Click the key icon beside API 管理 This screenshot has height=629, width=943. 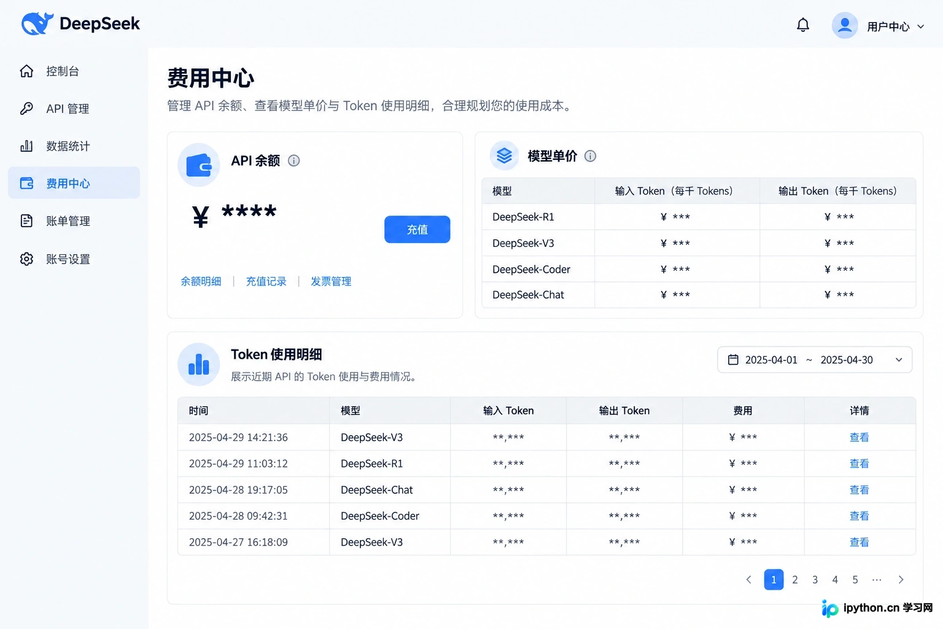click(x=26, y=109)
